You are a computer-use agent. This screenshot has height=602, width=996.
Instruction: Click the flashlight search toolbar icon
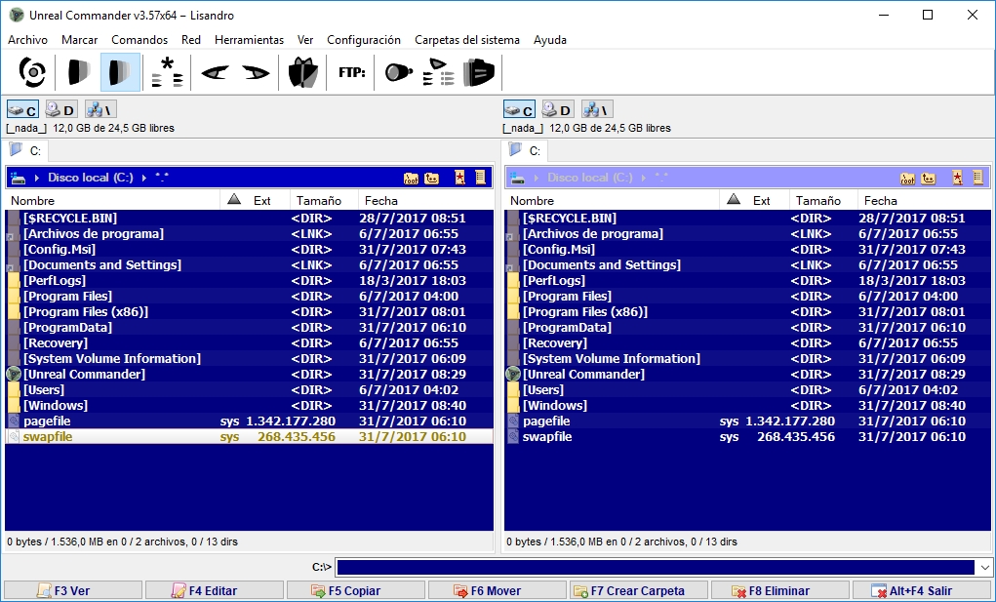coord(399,72)
